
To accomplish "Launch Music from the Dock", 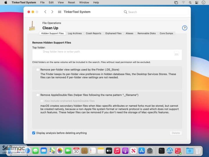I will 117,151.
